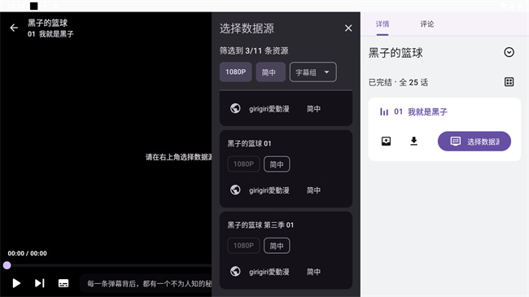The image size is (529, 297).
Task: Select the first girigiri爱动漫 source row
Action: (286, 109)
